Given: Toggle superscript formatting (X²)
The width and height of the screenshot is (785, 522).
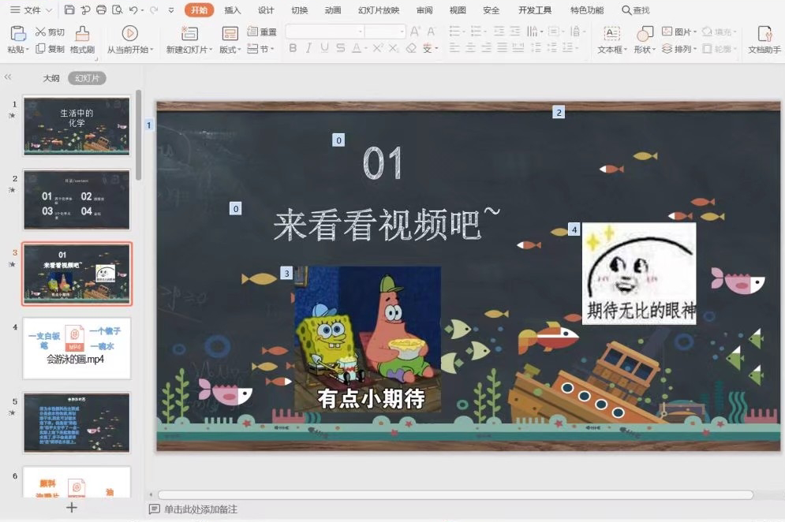Looking at the screenshot, I should pos(377,48).
